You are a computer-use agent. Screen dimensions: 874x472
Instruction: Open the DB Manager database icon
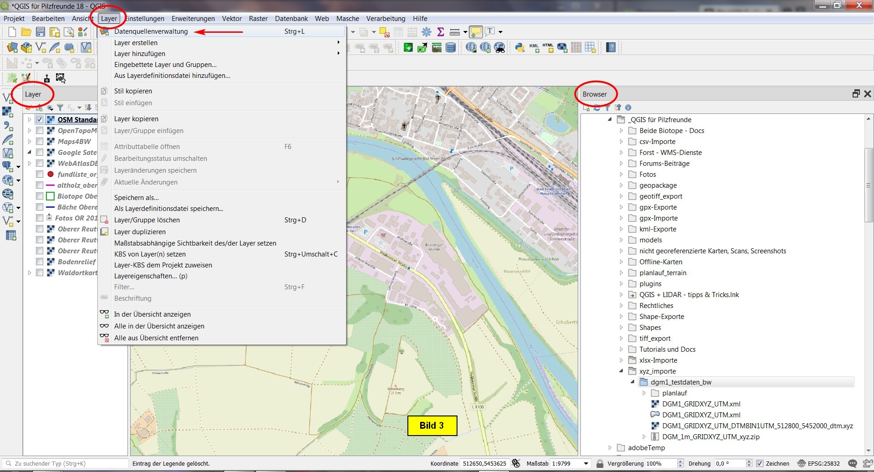coord(451,47)
